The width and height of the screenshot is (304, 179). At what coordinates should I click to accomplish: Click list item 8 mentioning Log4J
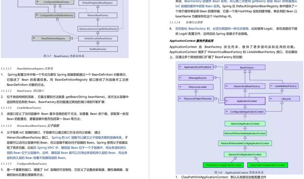click(233, 31)
